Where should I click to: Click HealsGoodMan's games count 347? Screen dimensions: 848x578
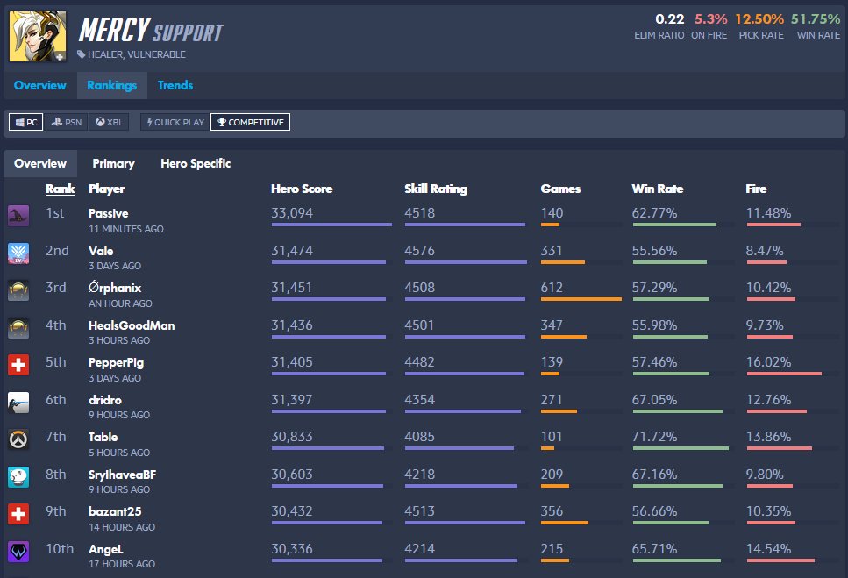(552, 325)
